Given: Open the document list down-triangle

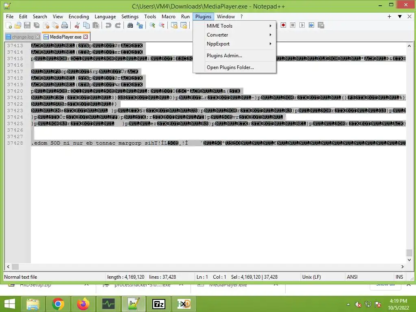Looking at the screenshot, I should (400, 16).
